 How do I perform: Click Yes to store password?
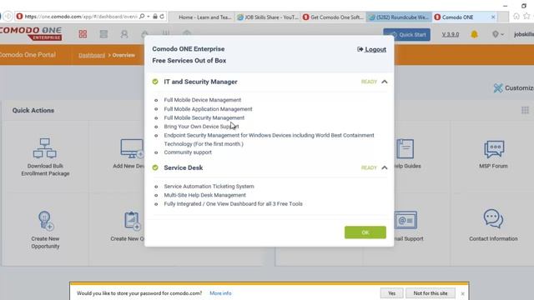pos(391,293)
